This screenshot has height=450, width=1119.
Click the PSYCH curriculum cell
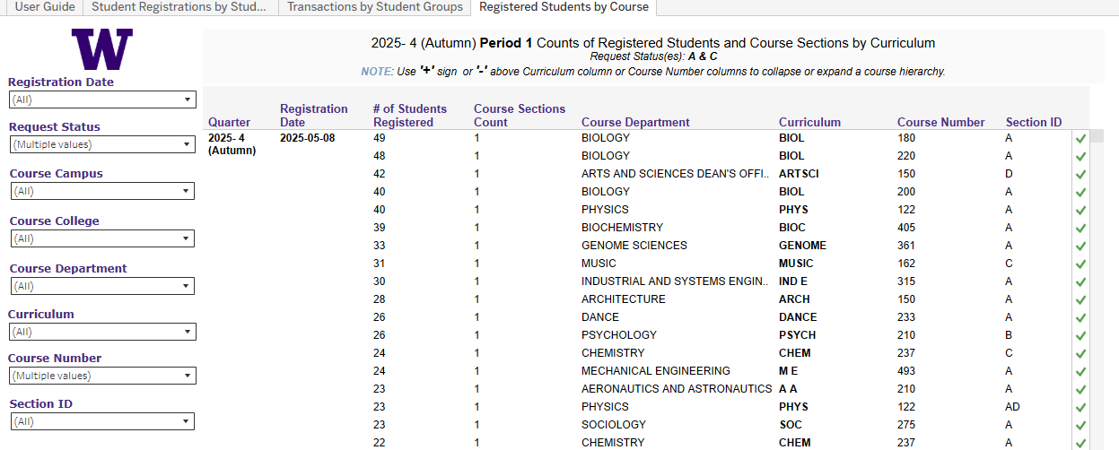pyautogui.click(x=797, y=335)
